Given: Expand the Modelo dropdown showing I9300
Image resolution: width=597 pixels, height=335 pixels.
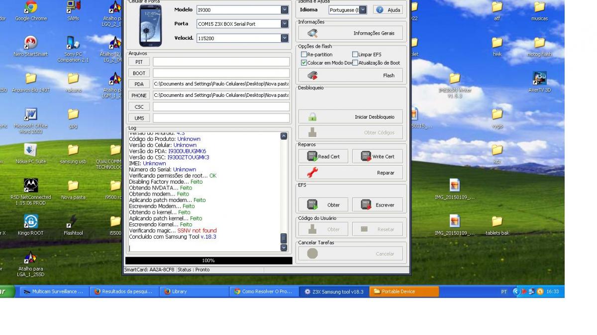Looking at the screenshot, I should (285, 10).
